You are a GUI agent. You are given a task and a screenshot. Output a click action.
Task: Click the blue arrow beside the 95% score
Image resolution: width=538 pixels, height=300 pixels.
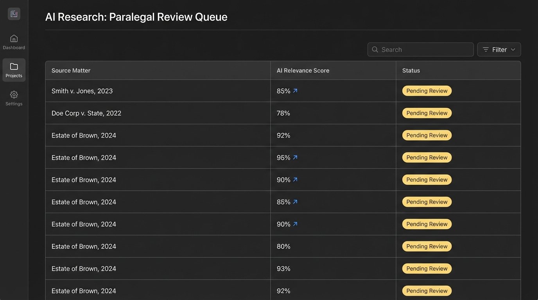(295, 157)
